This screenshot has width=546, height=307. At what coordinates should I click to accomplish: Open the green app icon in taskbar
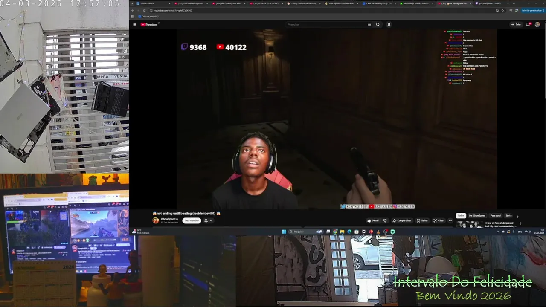point(392,232)
